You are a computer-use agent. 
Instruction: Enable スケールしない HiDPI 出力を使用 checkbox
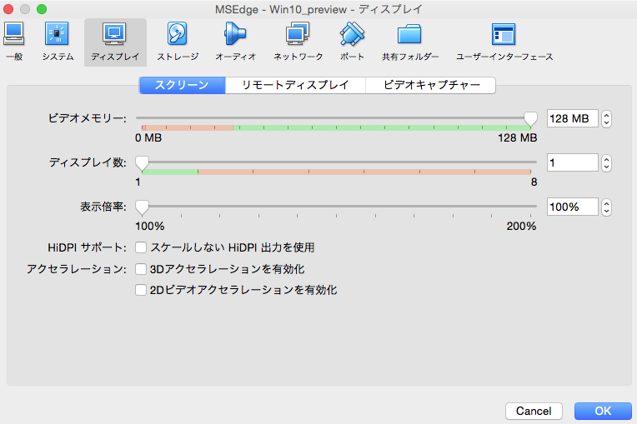141,247
